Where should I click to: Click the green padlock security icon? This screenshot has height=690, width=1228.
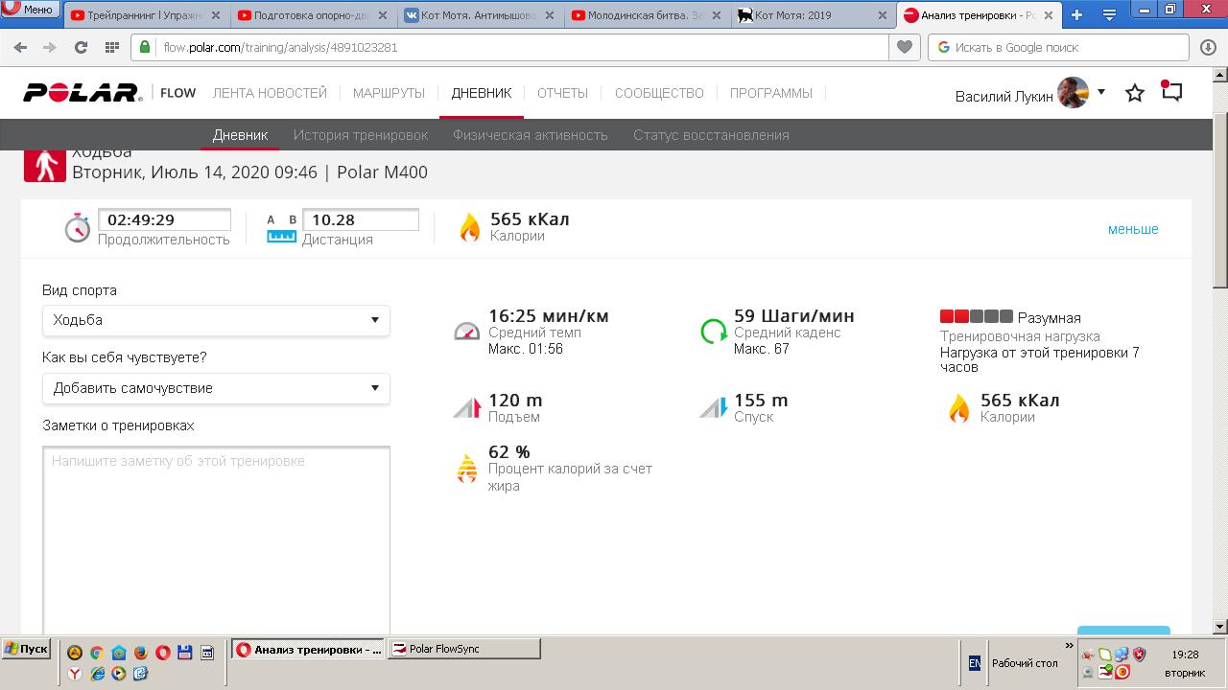(x=145, y=47)
